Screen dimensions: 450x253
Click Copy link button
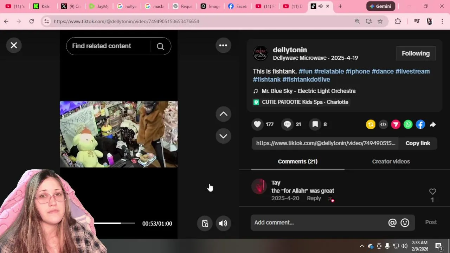point(418,143)
